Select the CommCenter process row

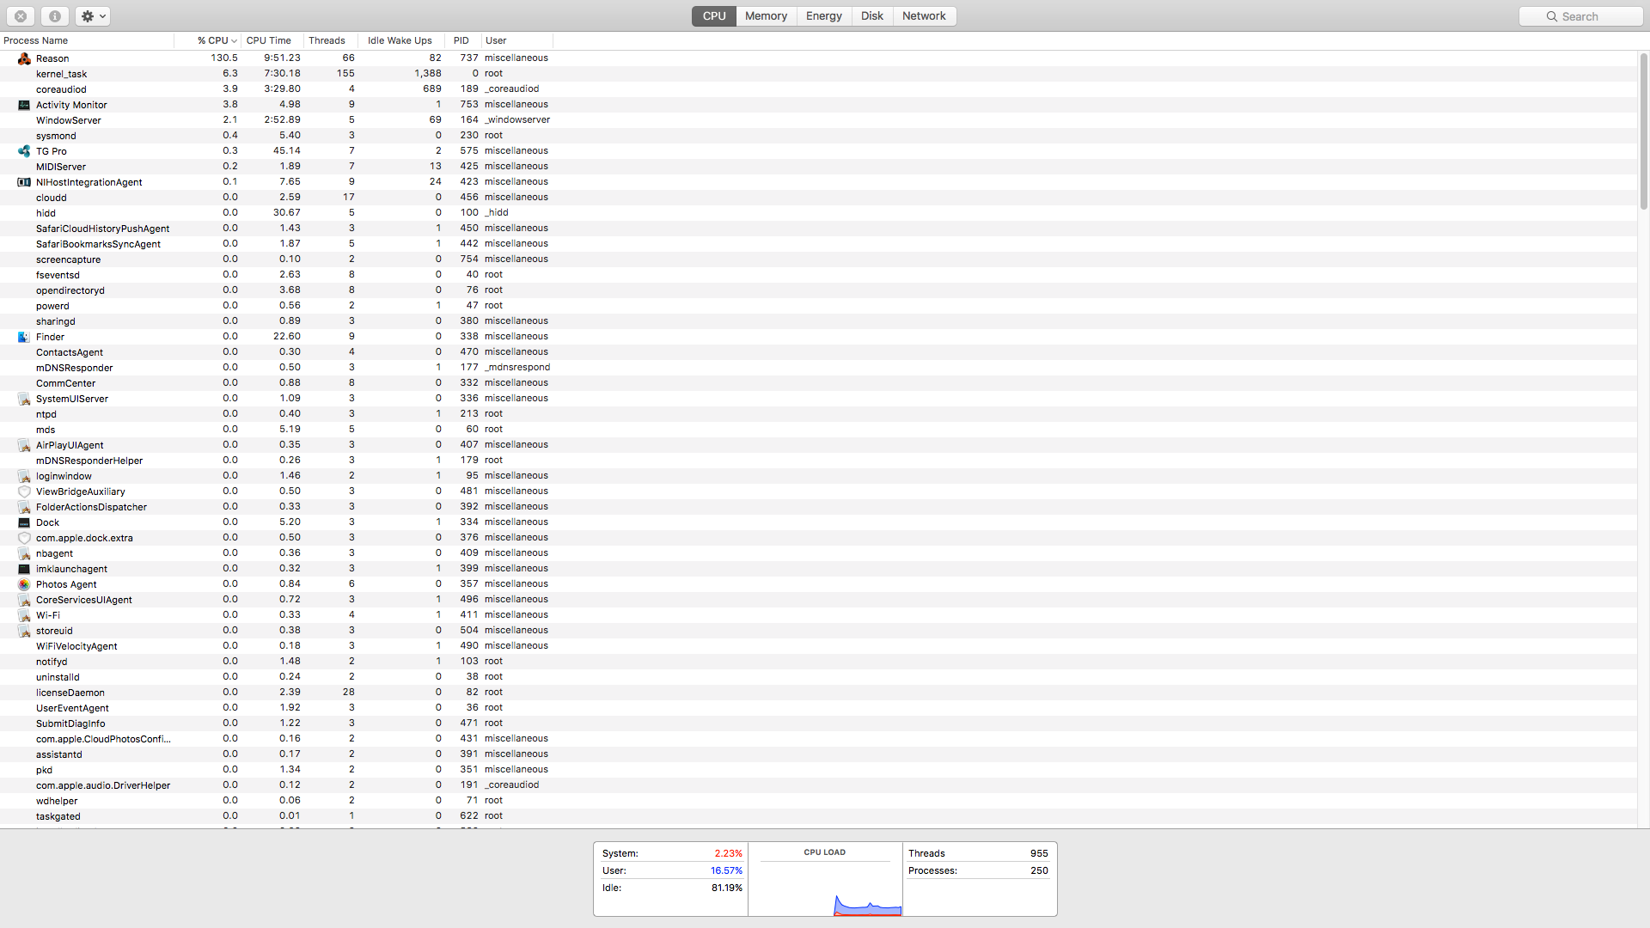pyautogui.click(x=818, y=383)
